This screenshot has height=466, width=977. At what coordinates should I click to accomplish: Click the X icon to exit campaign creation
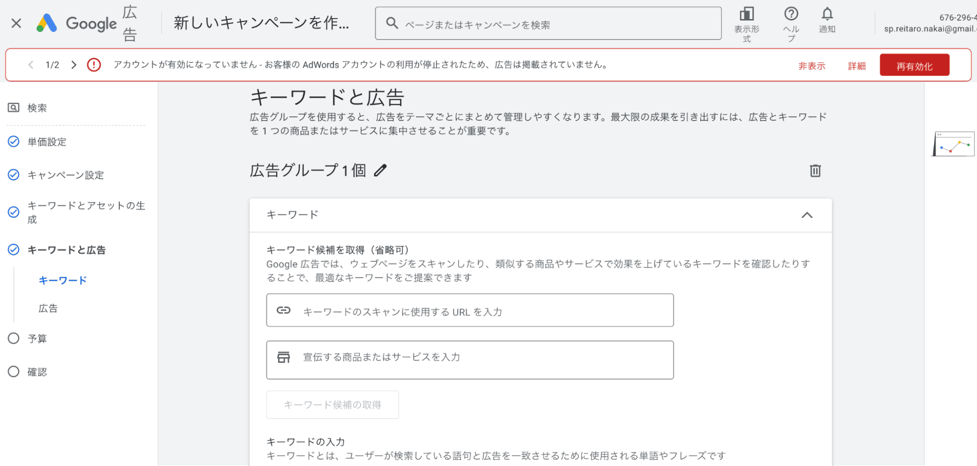(16, 23)
